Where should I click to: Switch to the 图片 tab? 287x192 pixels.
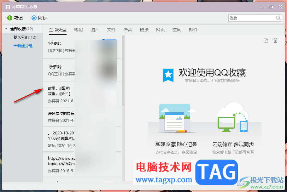point(95,30)
